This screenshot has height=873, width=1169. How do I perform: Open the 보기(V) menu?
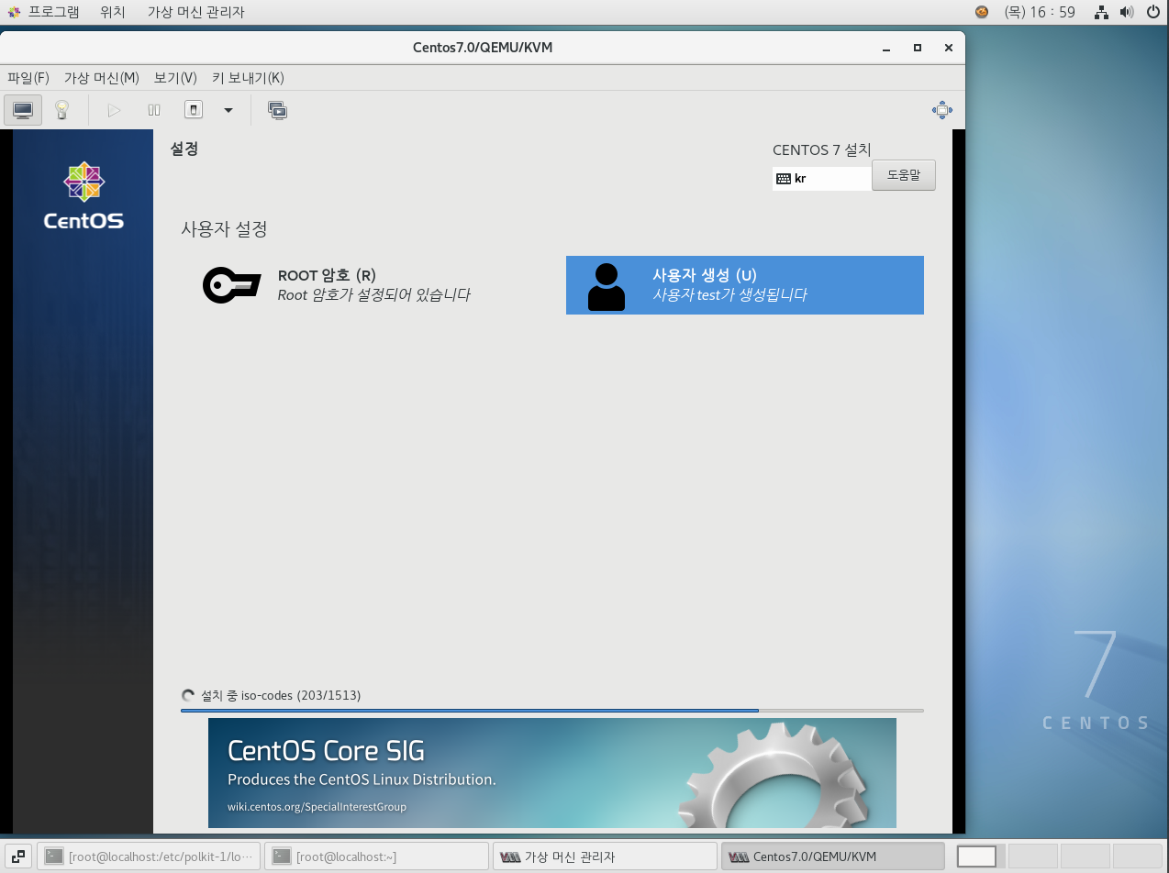[x=175, y=78]
